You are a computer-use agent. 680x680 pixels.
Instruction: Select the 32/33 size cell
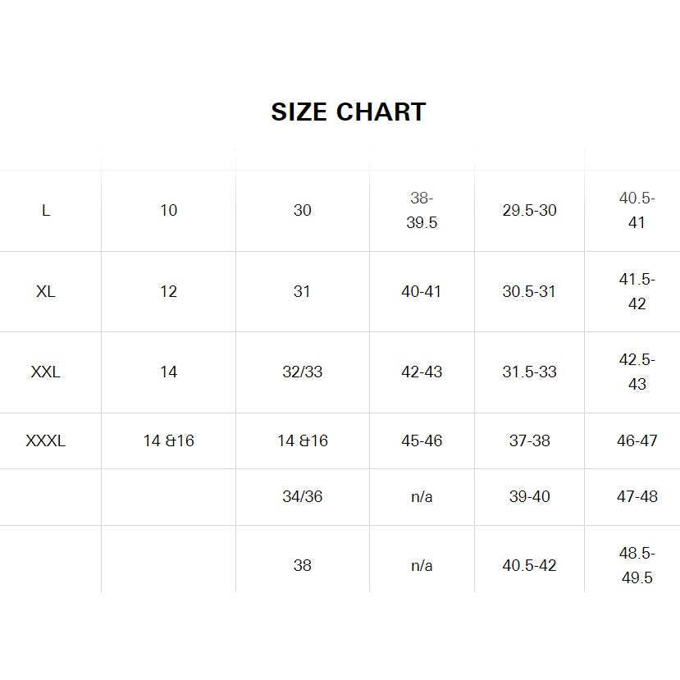coord(302,372)
